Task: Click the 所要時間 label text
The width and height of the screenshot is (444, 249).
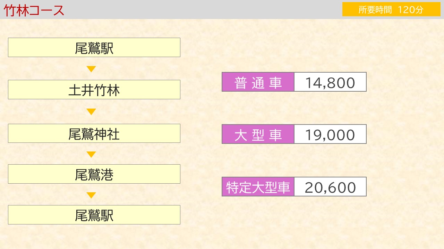Action: coord(375,10)
